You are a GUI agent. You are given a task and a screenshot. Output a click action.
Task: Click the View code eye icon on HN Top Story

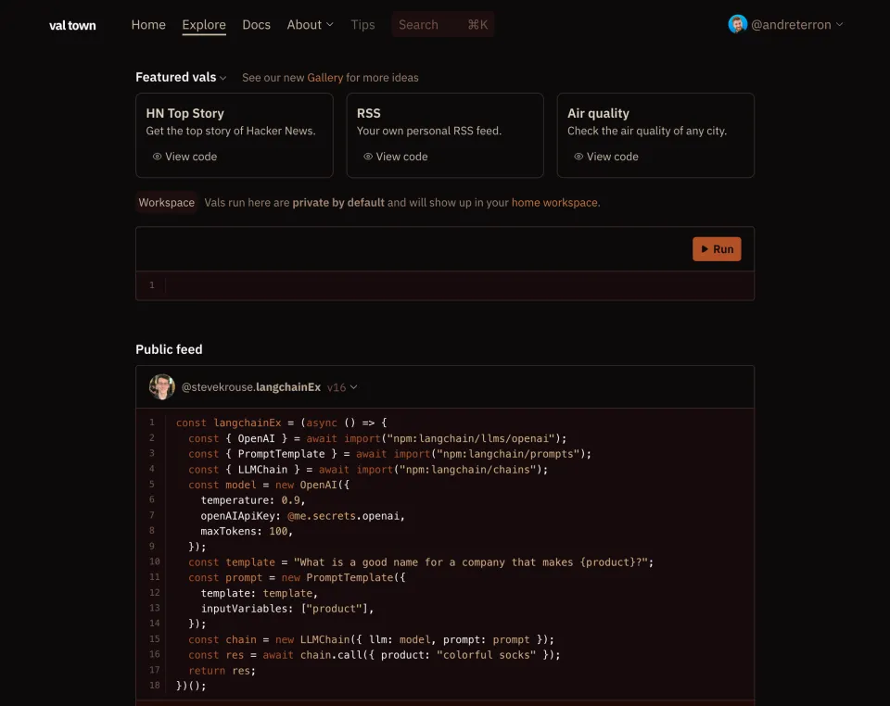[x=158, y=157]
